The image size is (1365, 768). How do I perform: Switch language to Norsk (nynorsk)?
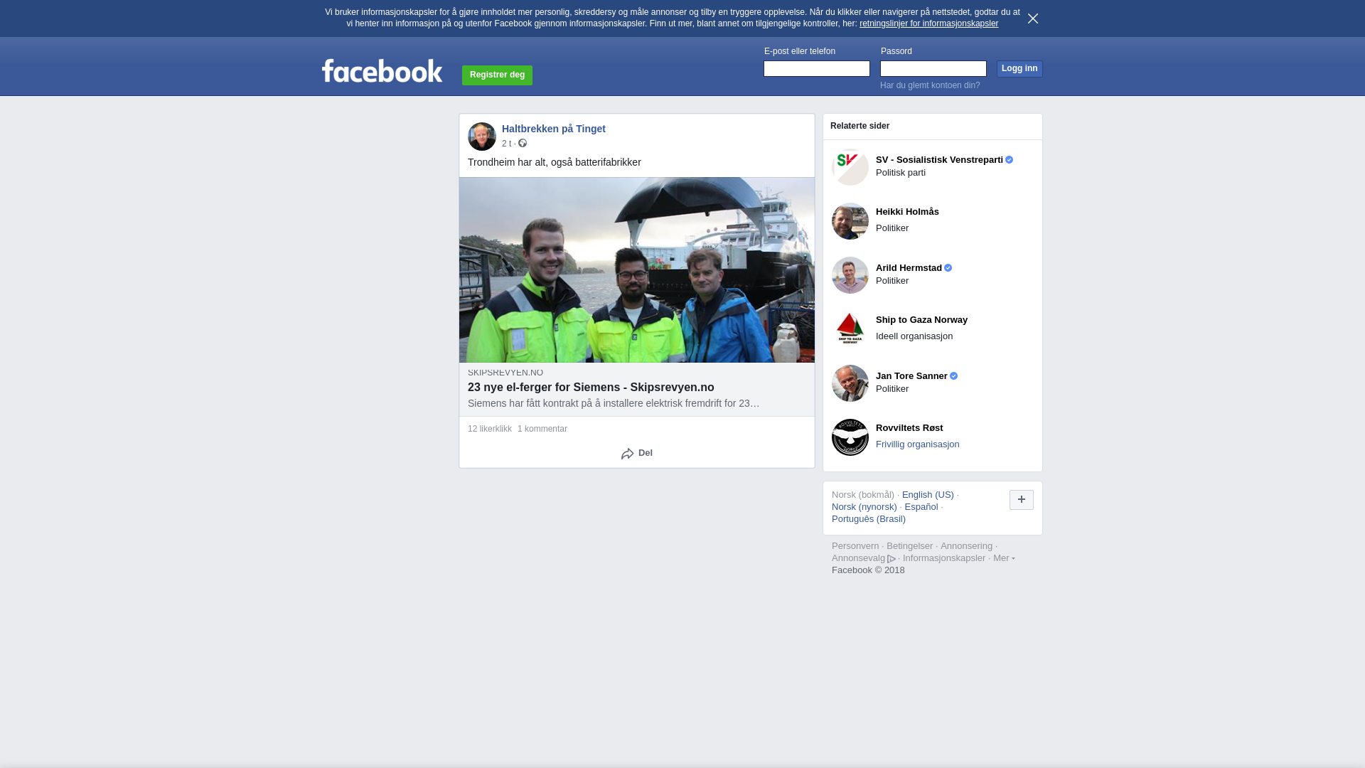click(x=864, y=507)
